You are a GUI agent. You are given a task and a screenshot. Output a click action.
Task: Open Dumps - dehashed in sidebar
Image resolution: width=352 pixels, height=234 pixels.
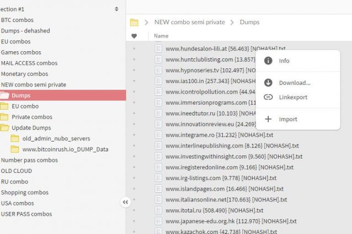tap(25, 31)
